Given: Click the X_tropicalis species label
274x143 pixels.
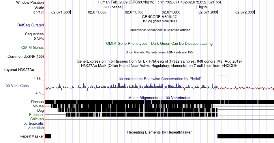Looking at the screenshot, I should [x=34, y=123].
